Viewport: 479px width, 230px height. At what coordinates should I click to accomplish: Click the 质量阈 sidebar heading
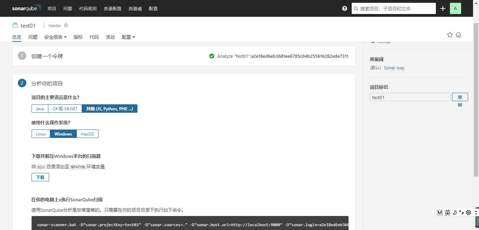(x=377, y=59)
